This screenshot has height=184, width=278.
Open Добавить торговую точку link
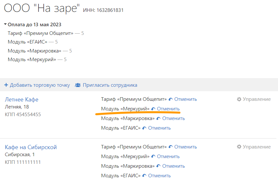click(x=40, y=85)
